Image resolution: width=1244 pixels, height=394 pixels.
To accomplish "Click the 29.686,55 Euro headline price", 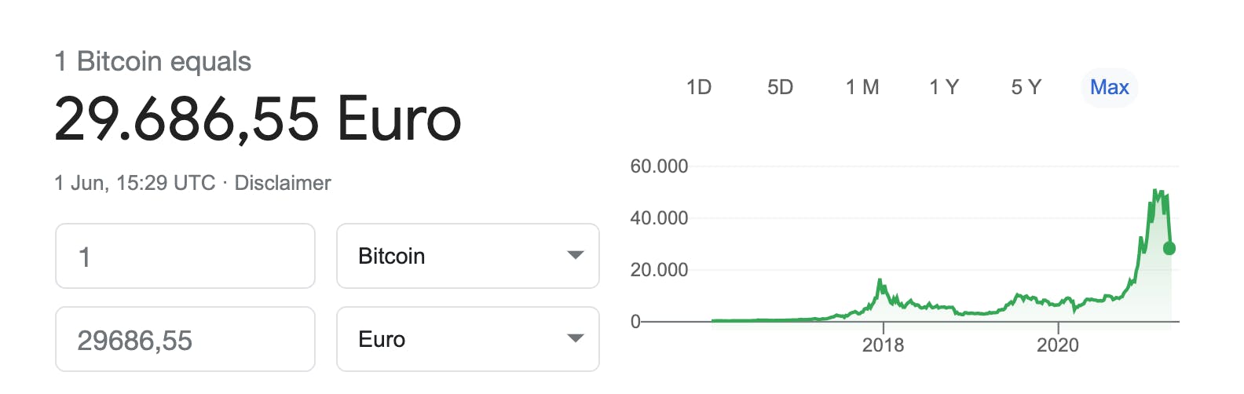I will coord(258,119).
